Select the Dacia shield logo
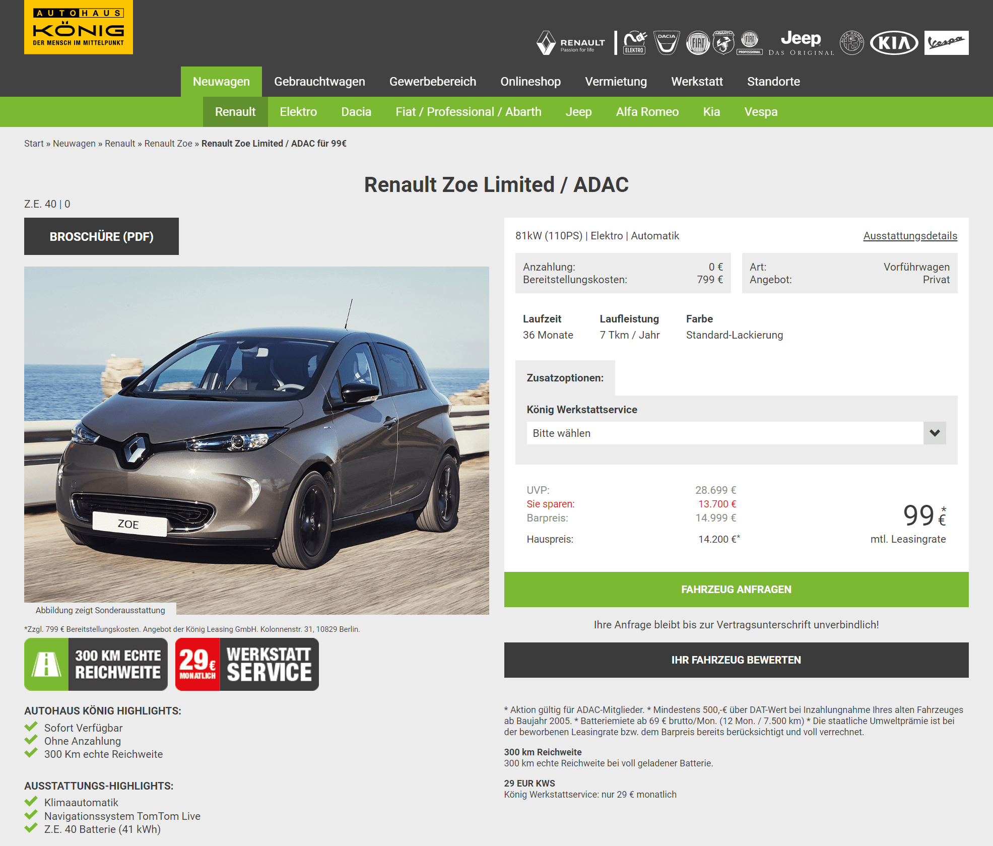Image resolution: width=993 pixels, height=846 pixels. point(667,43)
